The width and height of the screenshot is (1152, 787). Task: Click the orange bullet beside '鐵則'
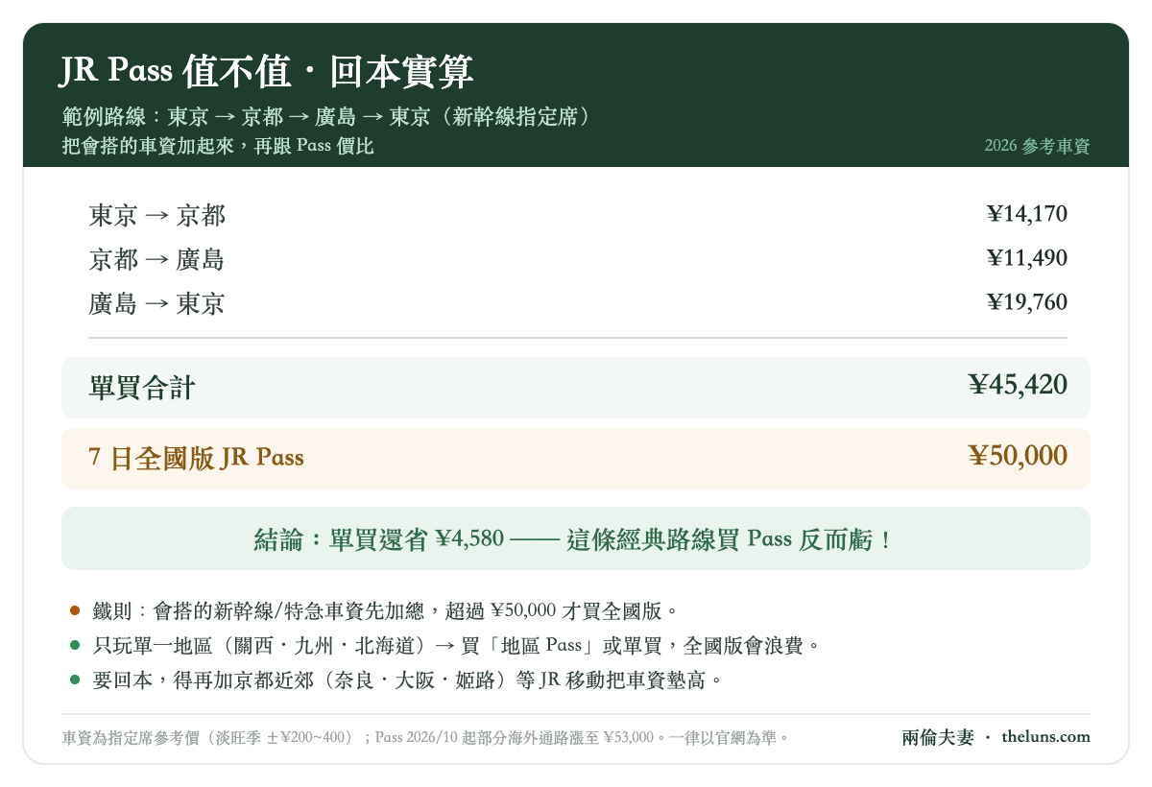tap(75, 610)
